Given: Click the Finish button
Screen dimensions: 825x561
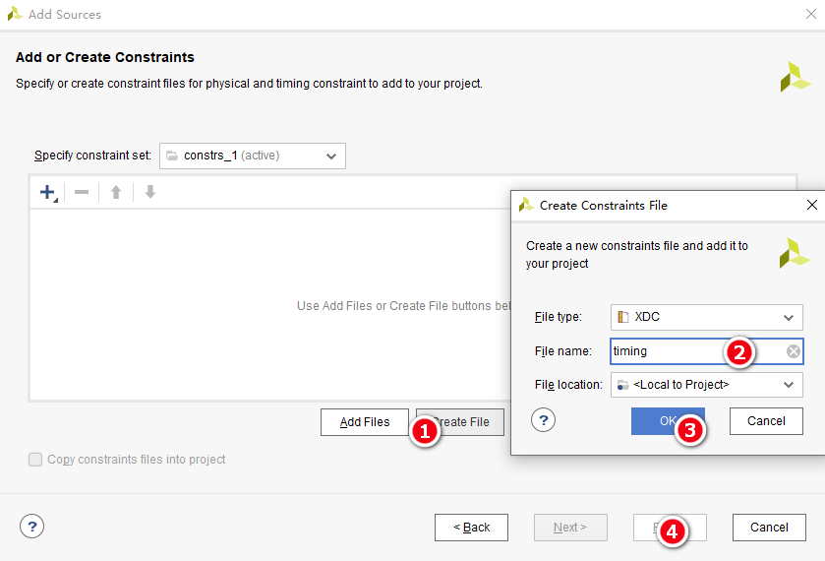Looking at the screenshot, I should point(670,528).
